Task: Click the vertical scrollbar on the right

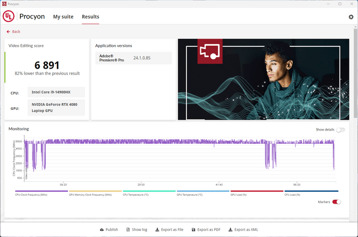Action: point(355,78)
